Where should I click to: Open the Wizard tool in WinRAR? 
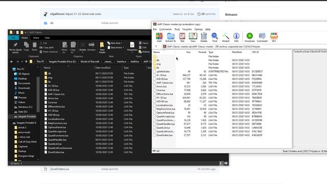226,37
